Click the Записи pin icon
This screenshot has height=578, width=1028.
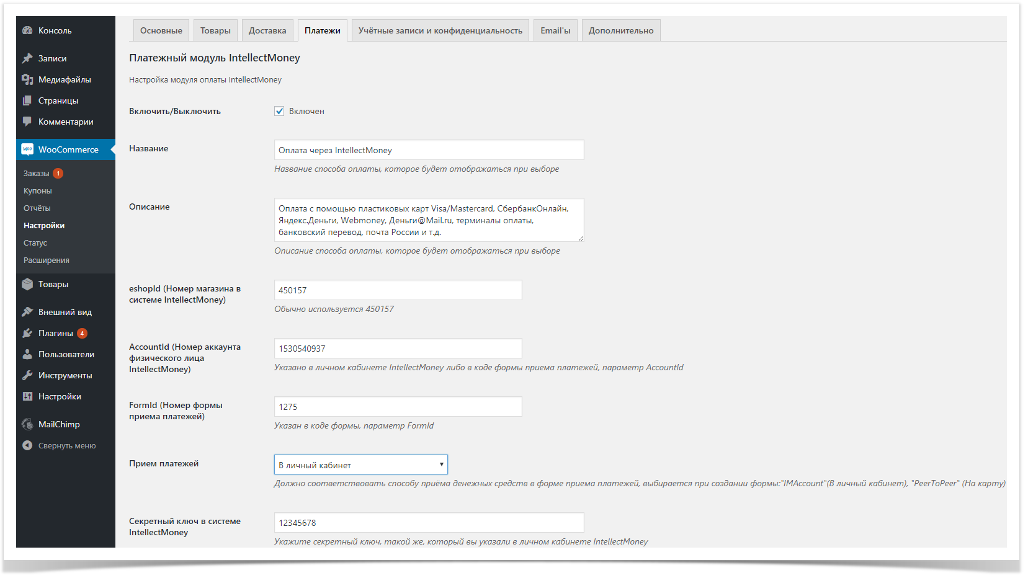pyautogui.click(x=27, y=58)
